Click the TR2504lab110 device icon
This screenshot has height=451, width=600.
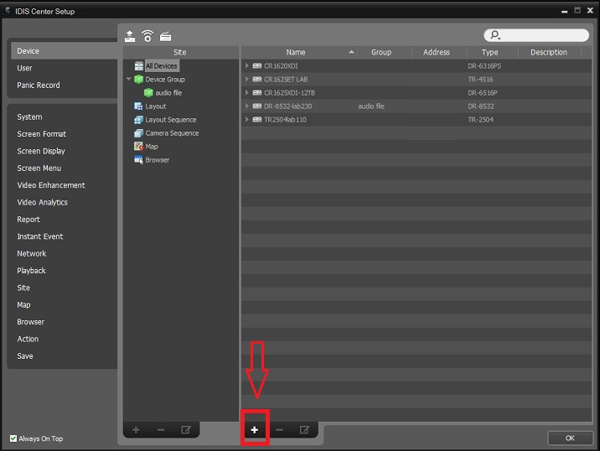[x=257, y=119]
